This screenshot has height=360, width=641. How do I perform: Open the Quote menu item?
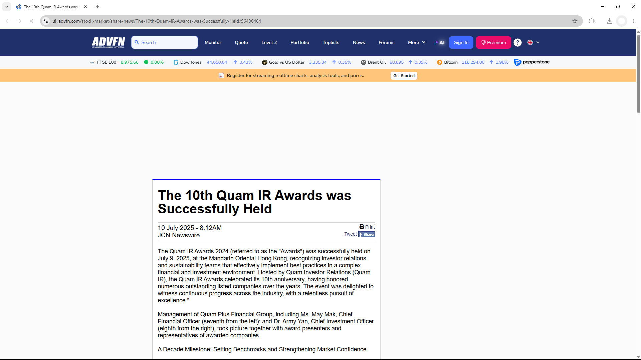tap(241, 42)
